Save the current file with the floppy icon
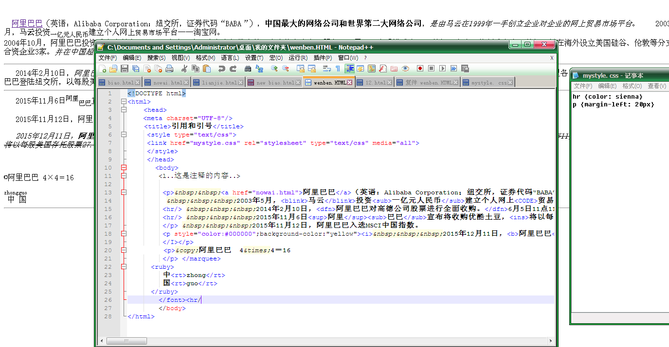The image size is (669, 347). coord(125,69)
